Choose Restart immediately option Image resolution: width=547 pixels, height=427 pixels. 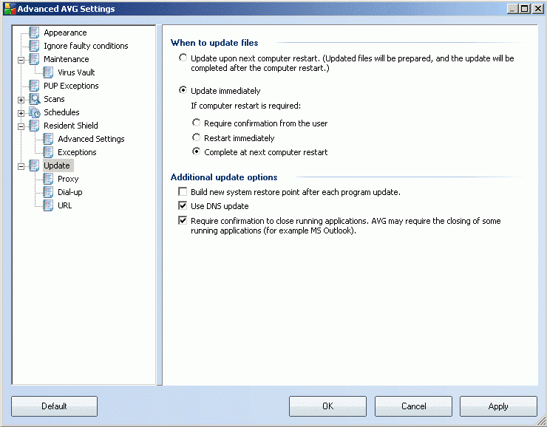point(197,137)
